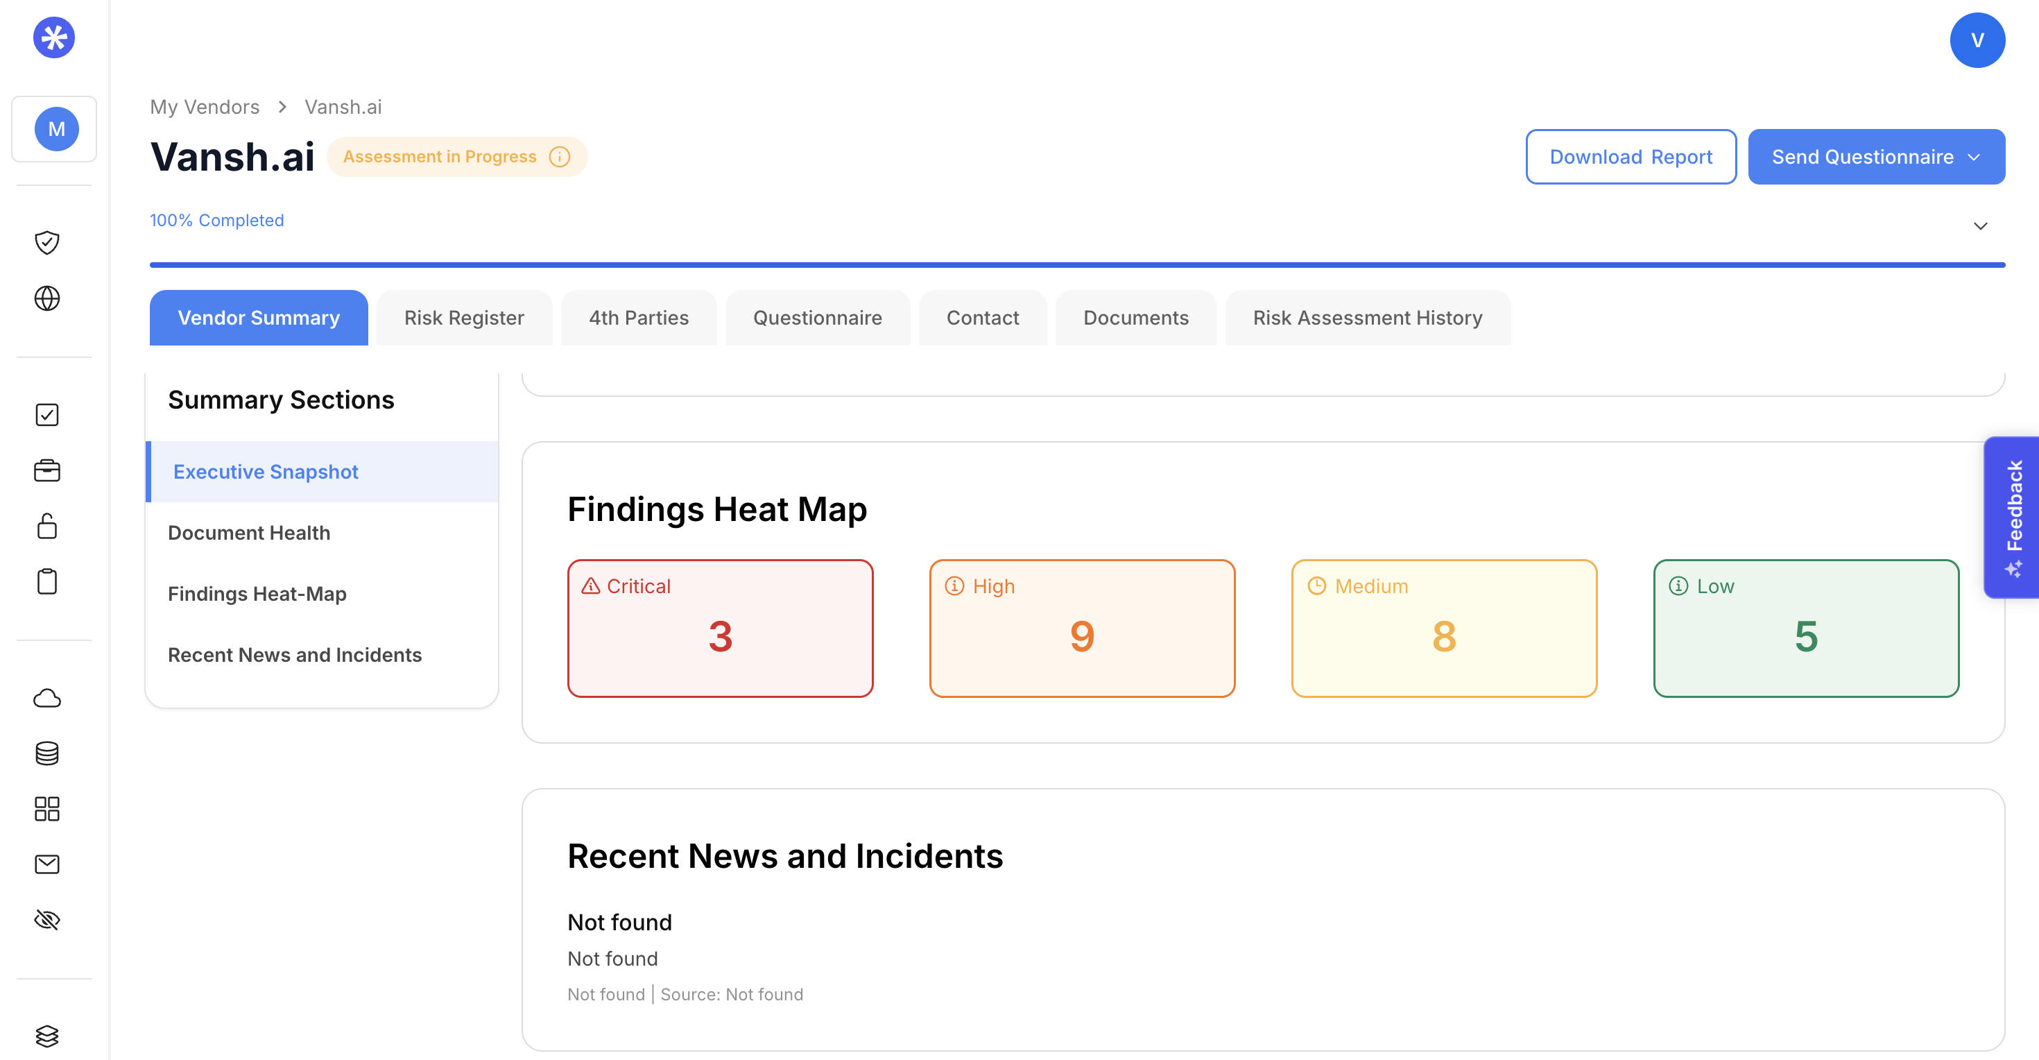Viewport: 2039px width, 1060px height.
Task: Toggle the crossed-out eye sidebar icon
Action: tap(46, 919)
